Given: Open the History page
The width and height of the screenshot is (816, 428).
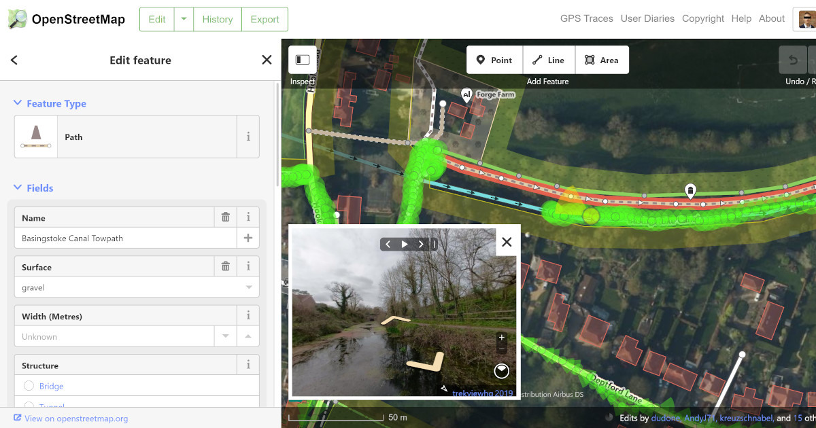Looking at the screenshot, I should [x=217, y=19].
